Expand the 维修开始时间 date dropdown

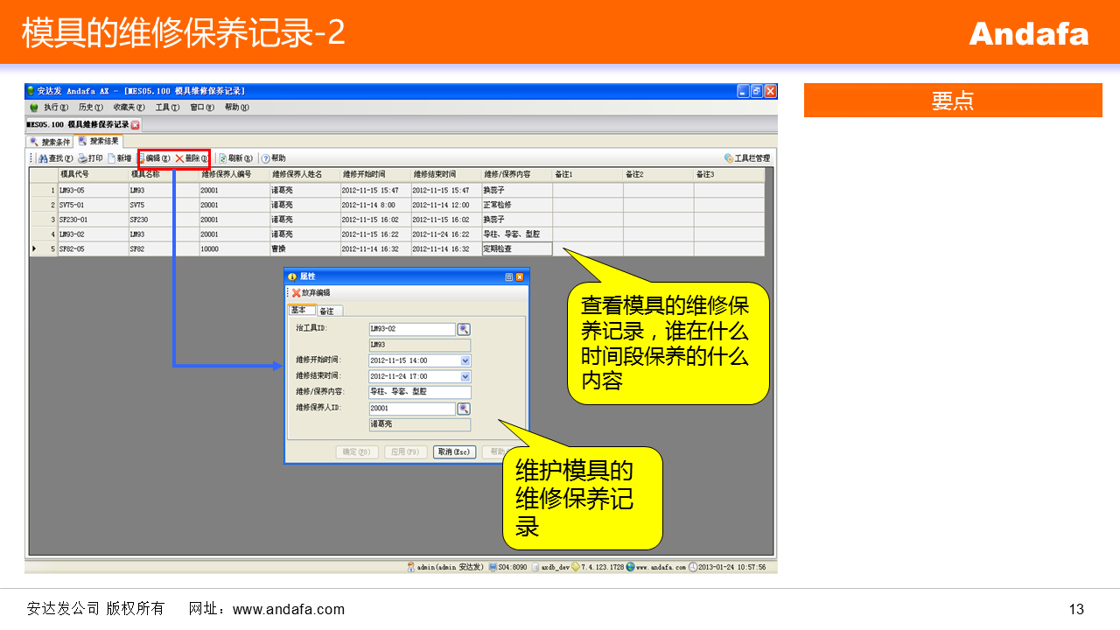pos(465,360)
